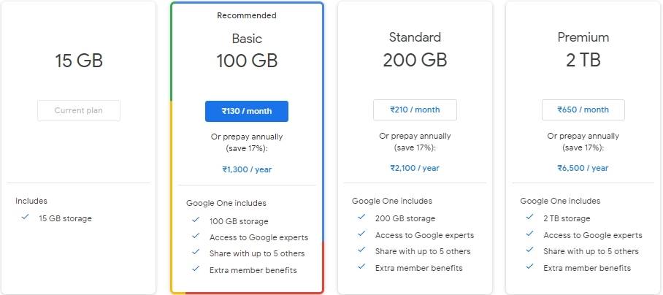The width and height of the screenshot is (663, 295).
Task: Click Basic plan's Access to Google experts checkmark
Action: pyautogui.click(x=196, y=237)
